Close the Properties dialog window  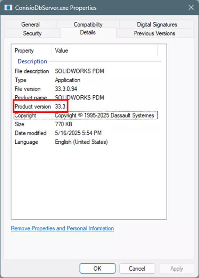(x=191, y=7)
